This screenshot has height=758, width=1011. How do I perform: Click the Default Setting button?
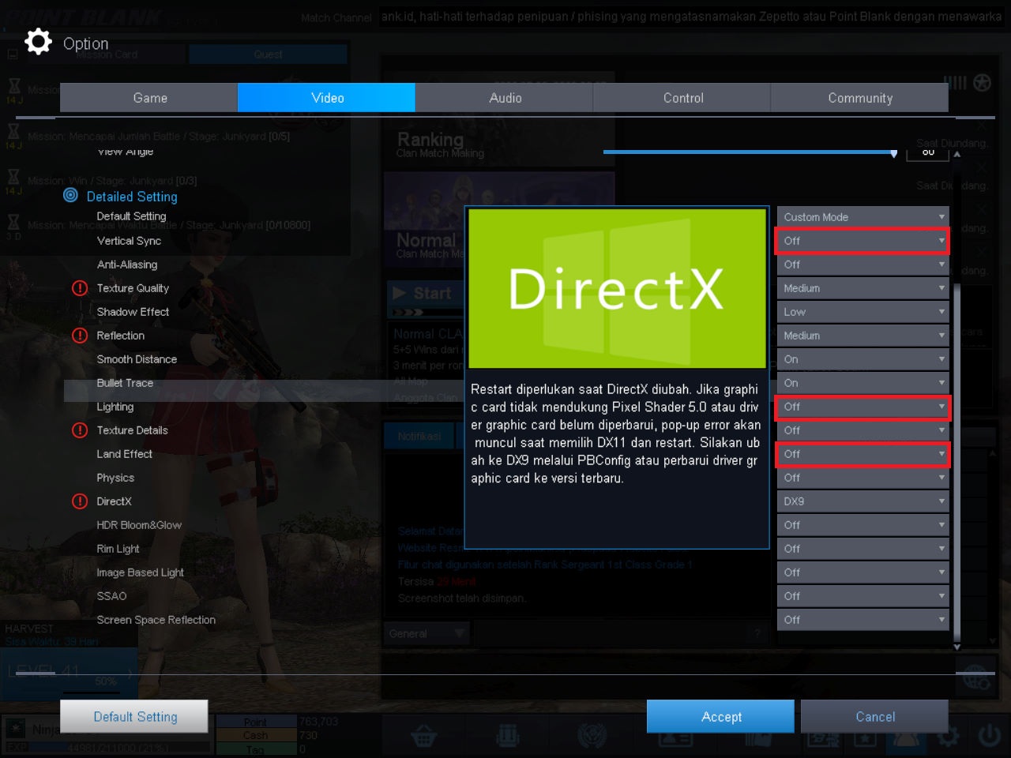(134, 716)
